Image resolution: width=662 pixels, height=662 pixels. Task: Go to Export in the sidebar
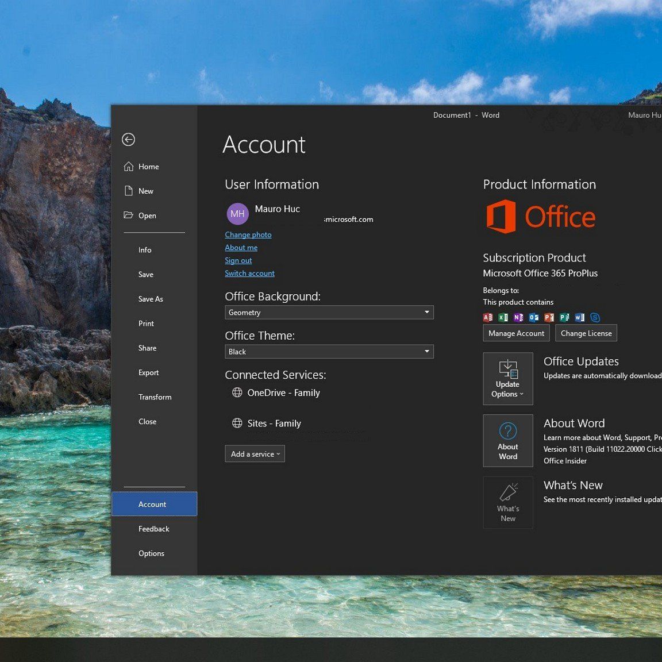tap(148, 372)
